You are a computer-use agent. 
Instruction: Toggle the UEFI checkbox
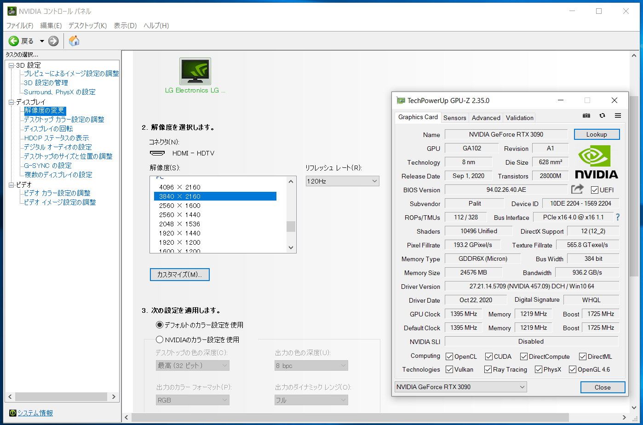[x=595, y=190]
